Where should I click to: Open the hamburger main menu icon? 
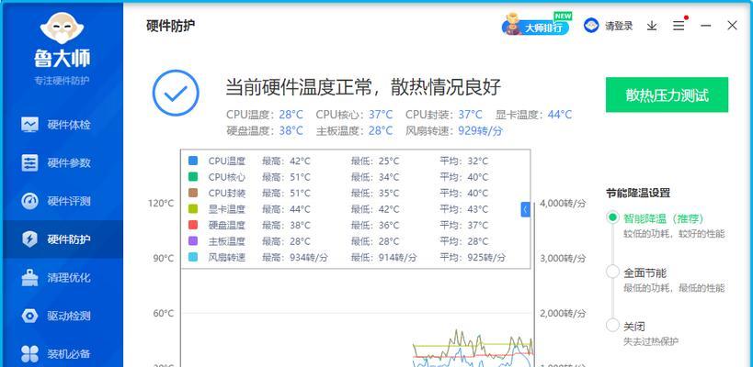pyautogui.click(x=679, y=26)
